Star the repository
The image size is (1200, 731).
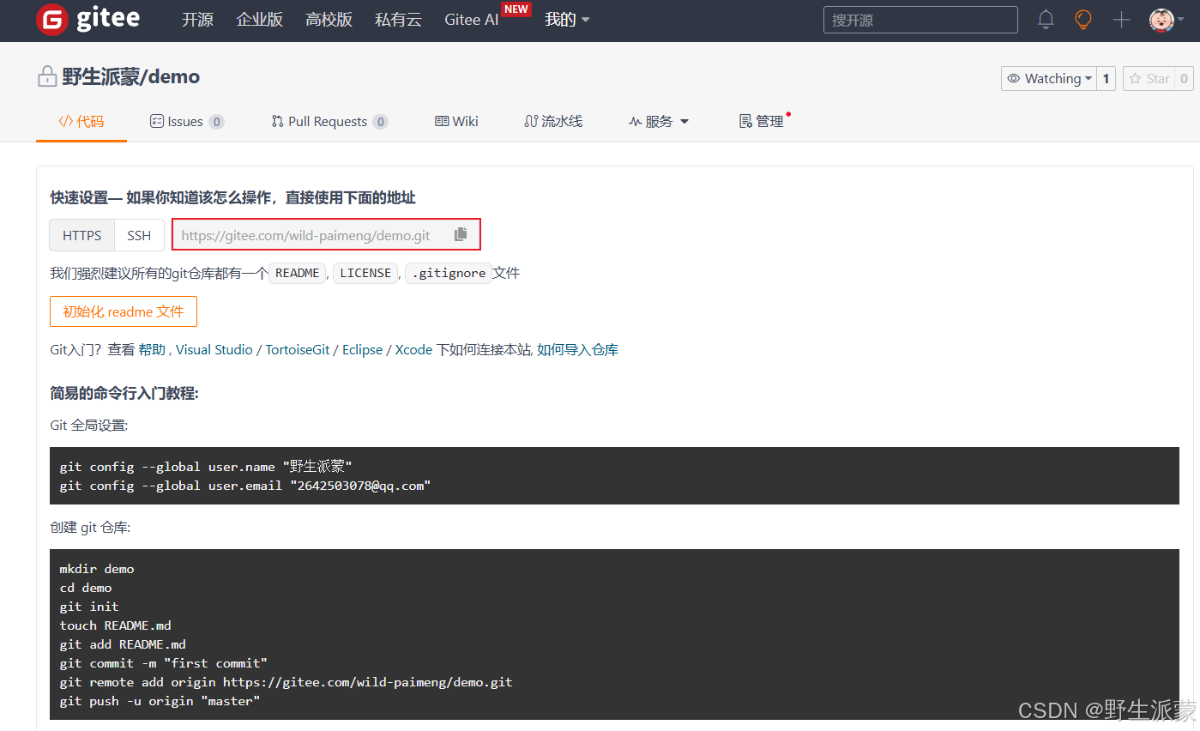pyautogui.click(x=1149, y=78)
